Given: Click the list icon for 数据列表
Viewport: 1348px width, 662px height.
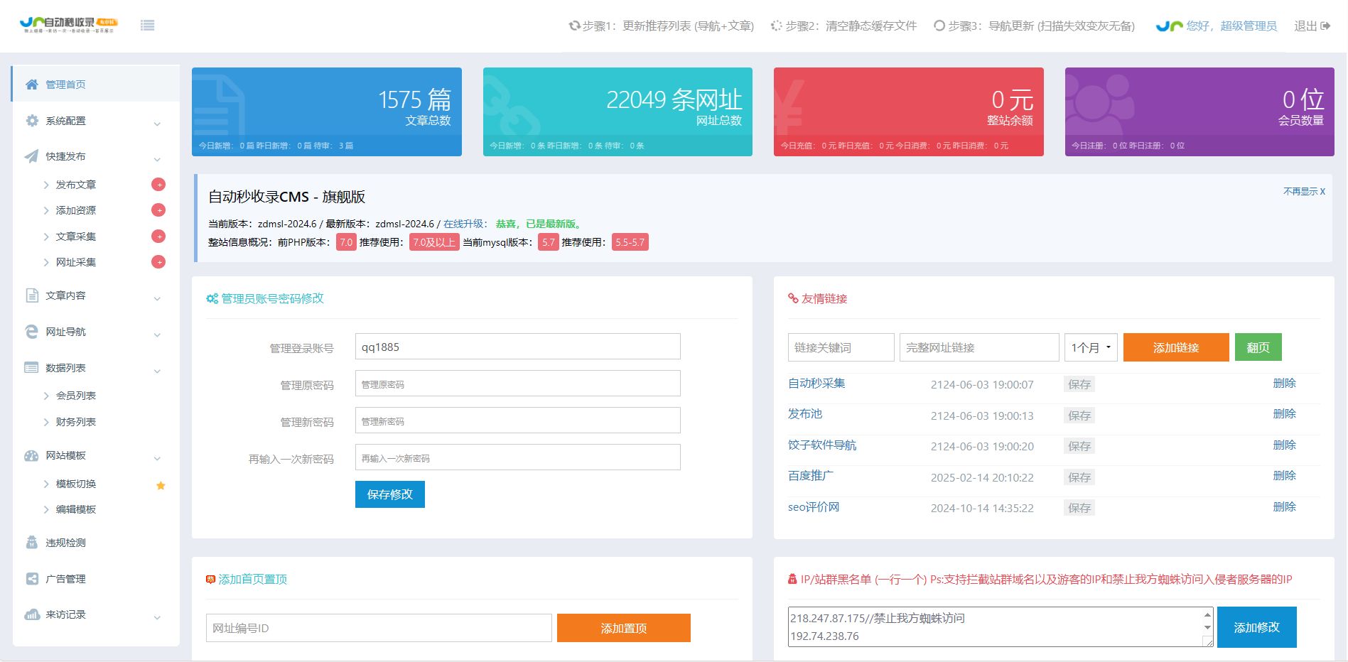Looking at the screenshot, I should click(32, 368).
